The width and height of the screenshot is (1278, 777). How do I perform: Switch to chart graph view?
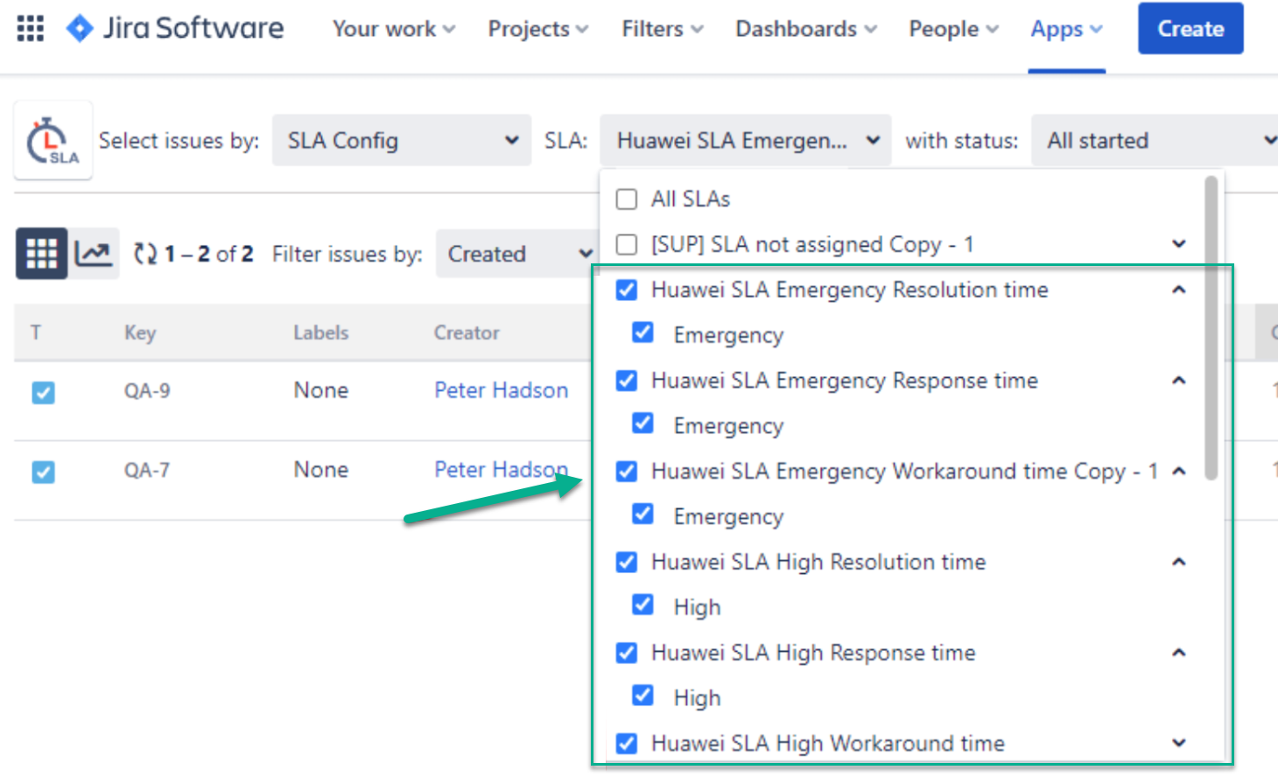94,254
